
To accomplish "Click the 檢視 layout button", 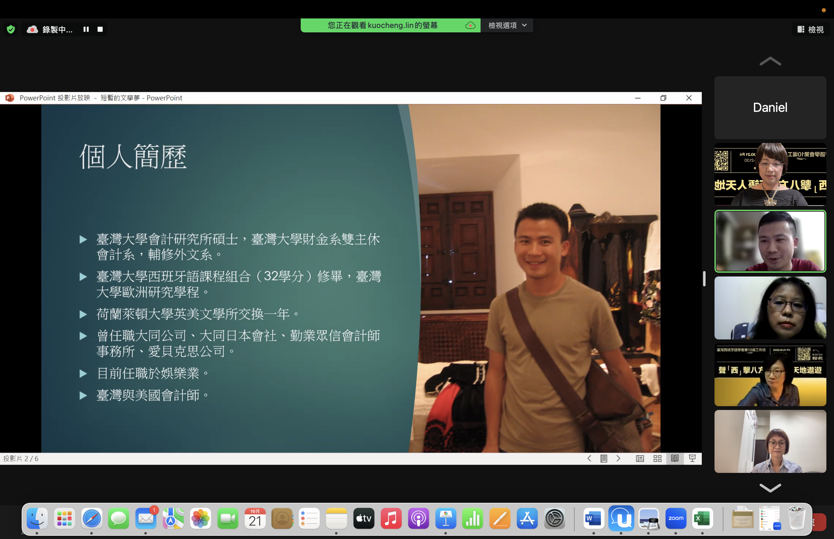I will pos(811,30).
